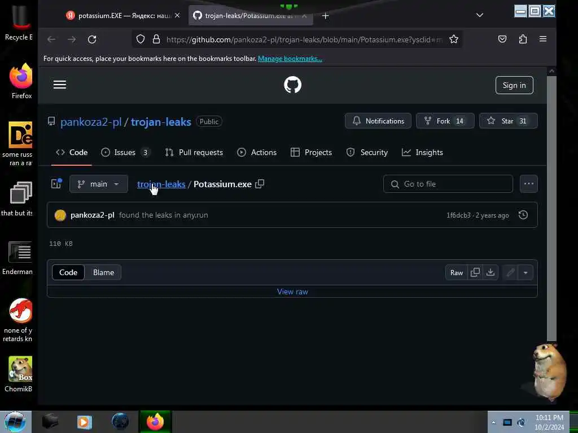
Task: Click View raw link
Action: coord(292,291)
